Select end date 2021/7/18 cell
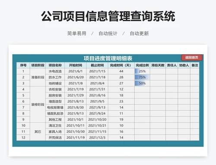Screen dimensions: 216x165 pyautogui.click(x=97, y=77)
